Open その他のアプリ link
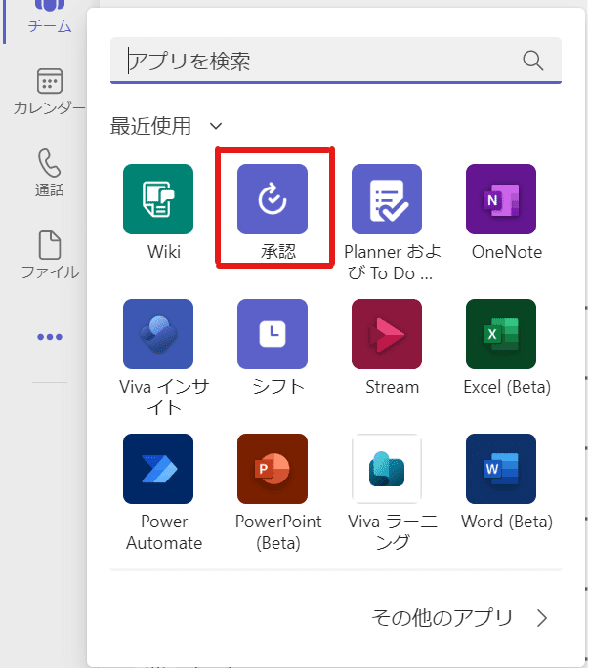Viewport: 589px width, 668px height. pos(459,618)
